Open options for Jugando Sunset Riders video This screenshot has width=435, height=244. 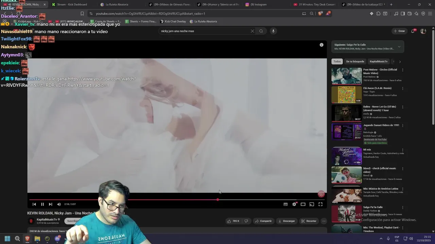coord(403,125)
